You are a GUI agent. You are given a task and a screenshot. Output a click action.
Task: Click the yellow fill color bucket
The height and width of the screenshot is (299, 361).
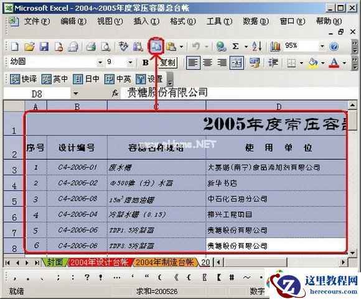click(313, 63)
